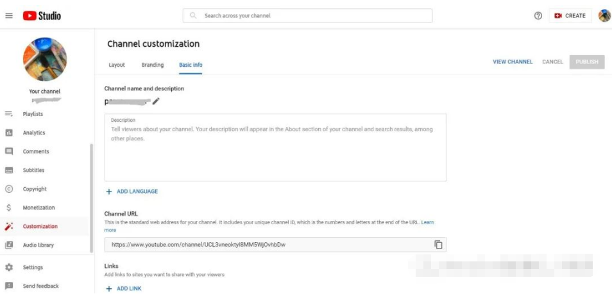Open the hamburger navigation menu

click(9, 15)
